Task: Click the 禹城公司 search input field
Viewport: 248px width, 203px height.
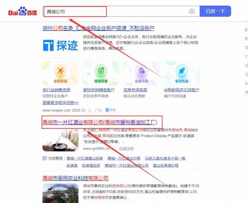Action: (x=75, y=12)
